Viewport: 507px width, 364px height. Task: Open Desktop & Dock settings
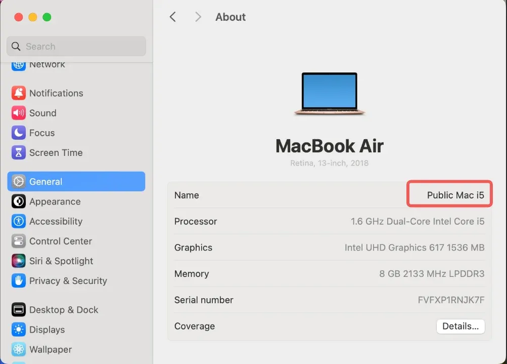[76, 310]
